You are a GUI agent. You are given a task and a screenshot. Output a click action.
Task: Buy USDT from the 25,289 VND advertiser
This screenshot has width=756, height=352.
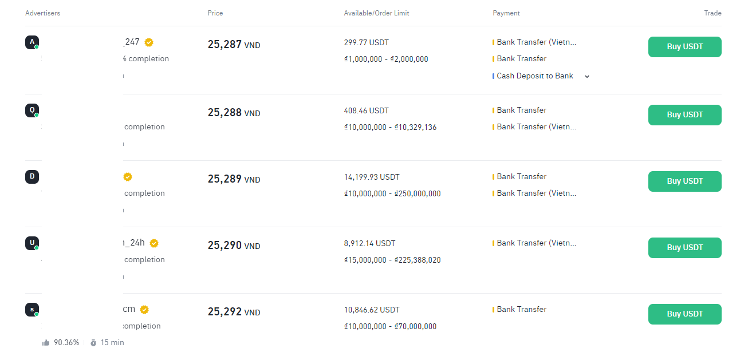tap(684, 181)
